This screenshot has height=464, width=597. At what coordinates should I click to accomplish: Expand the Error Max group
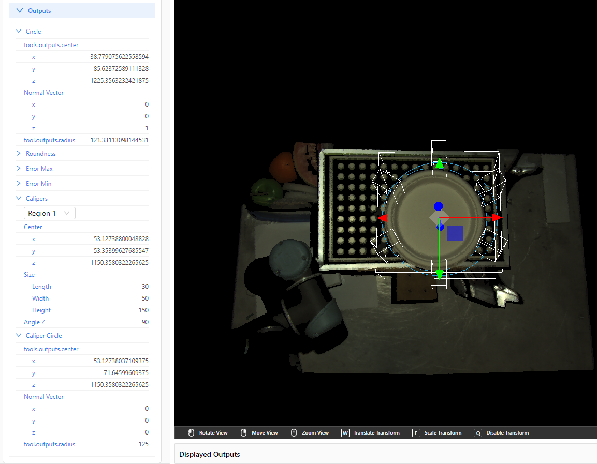[19, 168]
